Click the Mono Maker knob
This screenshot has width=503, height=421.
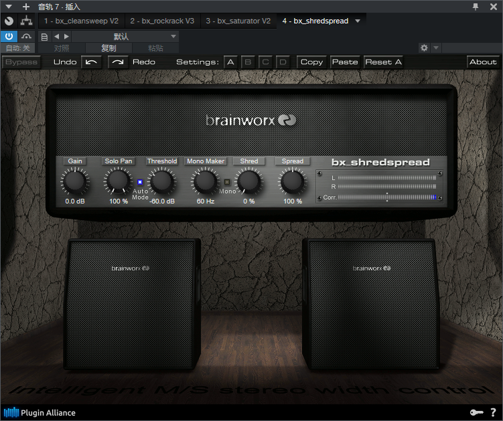click(206, 181)
